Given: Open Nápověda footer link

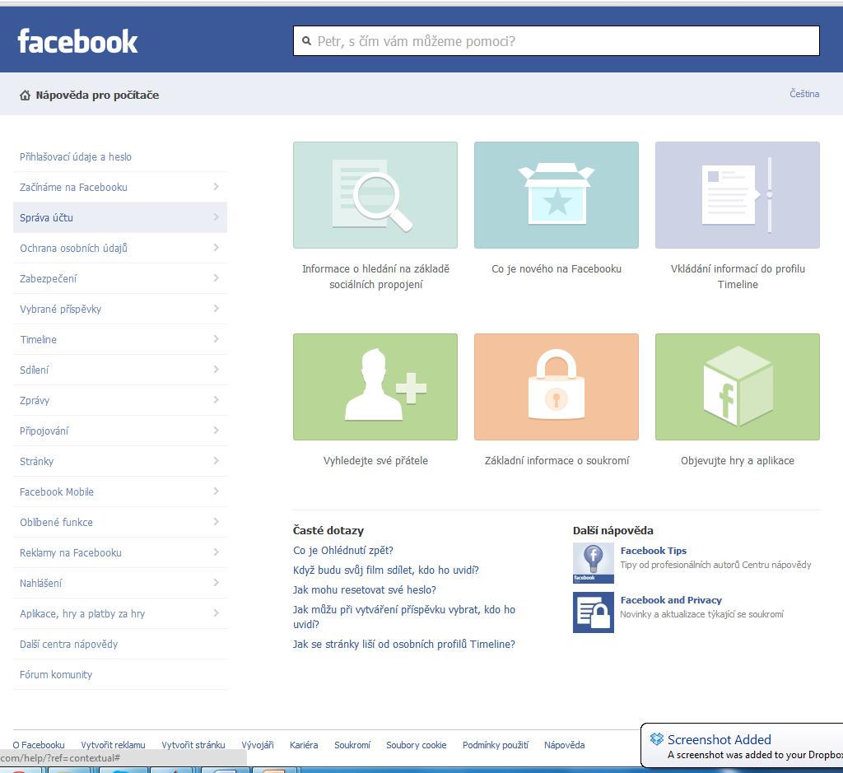Looking at the screenshot, I should point(564,745).
